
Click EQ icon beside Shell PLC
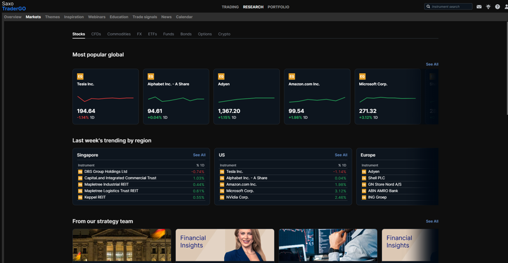(364, 178)
